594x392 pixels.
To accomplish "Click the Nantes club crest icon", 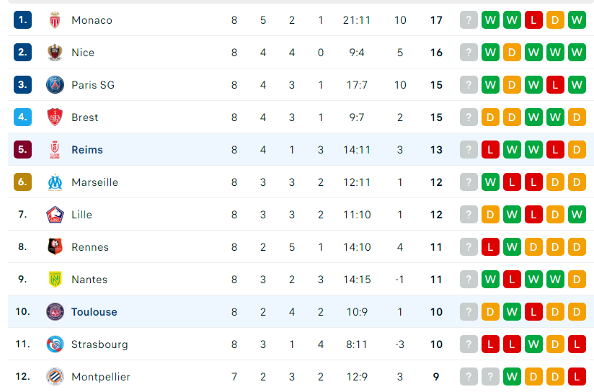I will pos(55,279).
